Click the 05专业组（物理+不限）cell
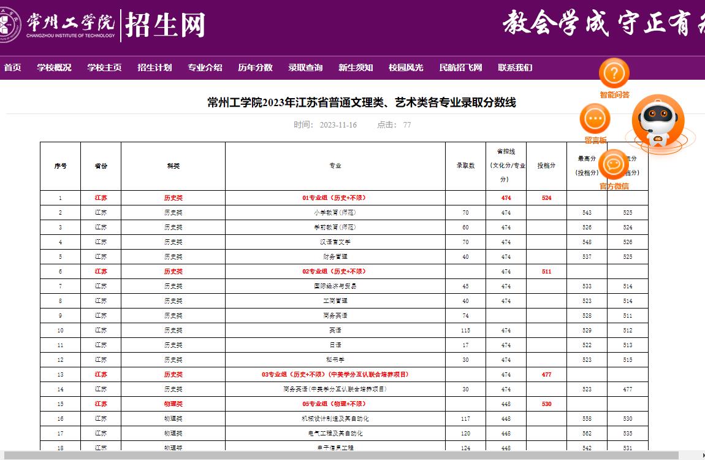 (335, 404)
